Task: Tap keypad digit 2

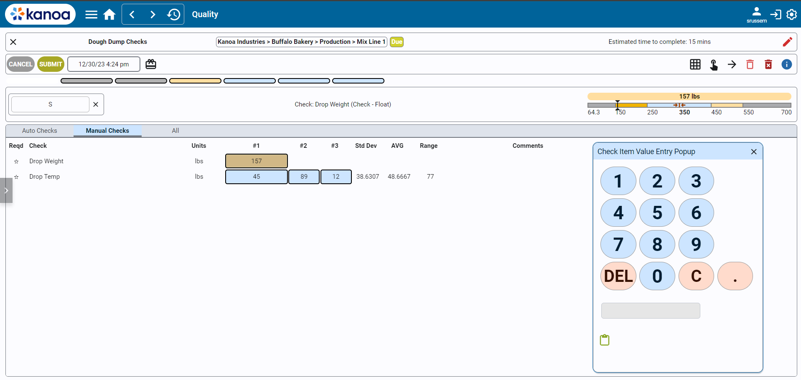Action: [657, 181]
